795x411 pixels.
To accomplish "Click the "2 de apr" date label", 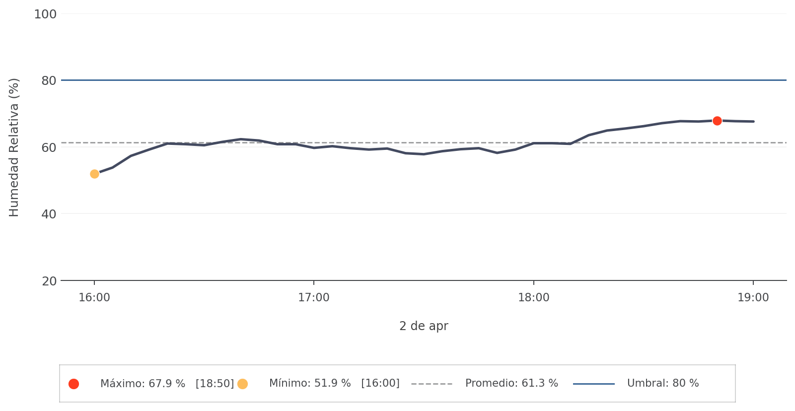I will click(424, 326).
